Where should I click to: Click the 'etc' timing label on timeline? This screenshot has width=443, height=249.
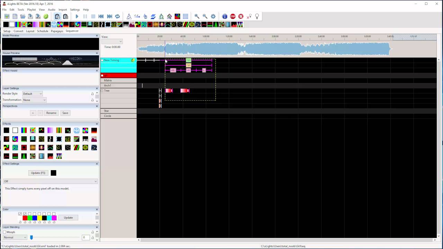[173, 70]
